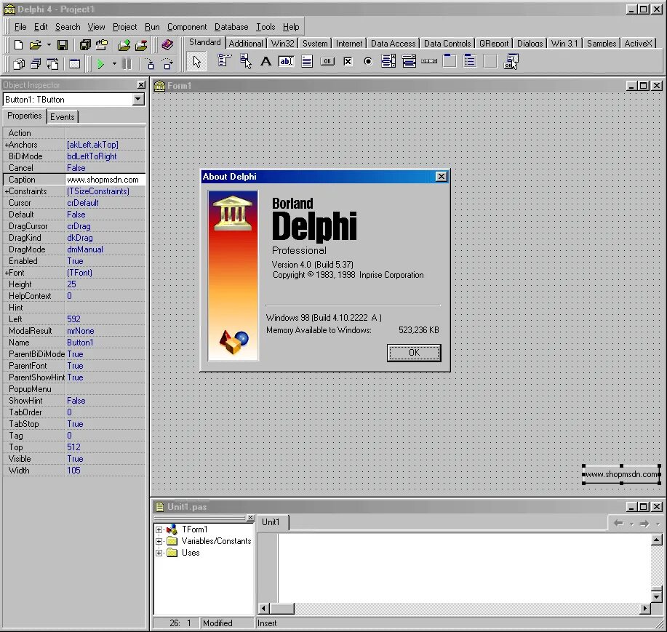Select the Panel component icon
This screenshot has width=667, height=632.
coord(490,61)
